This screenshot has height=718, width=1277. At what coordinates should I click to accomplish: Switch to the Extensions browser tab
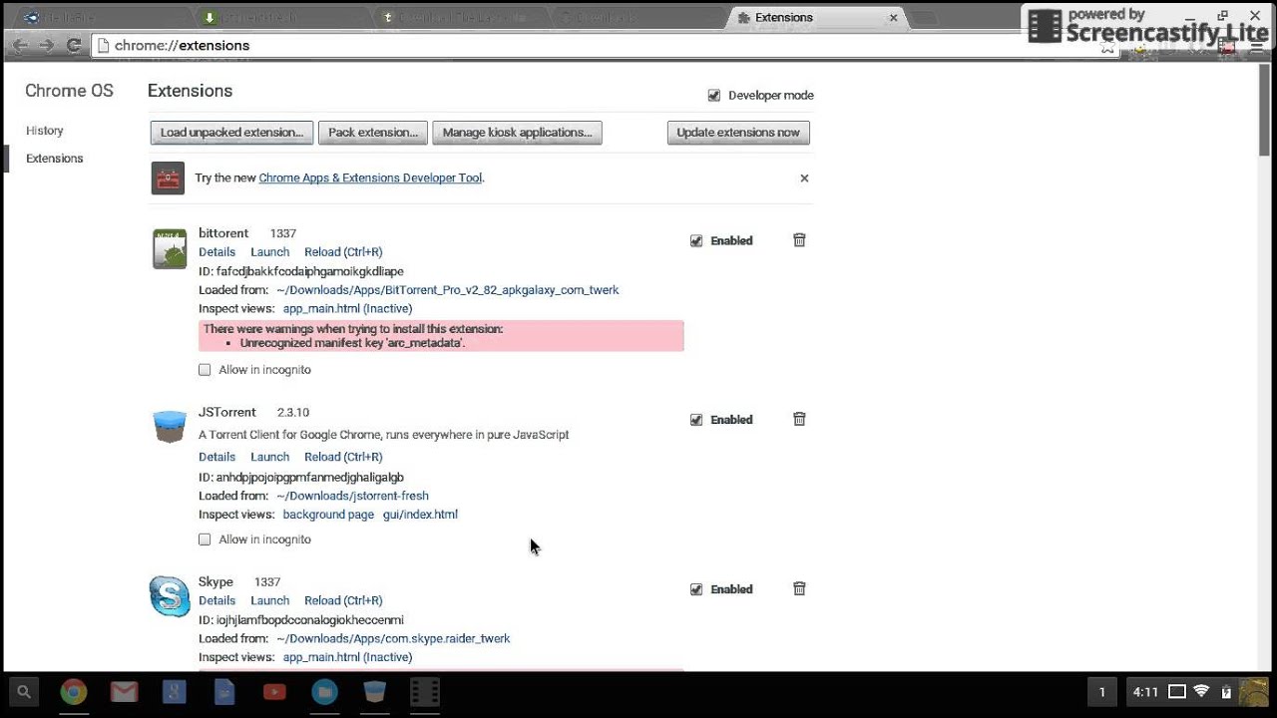click(x=817, y=17)
